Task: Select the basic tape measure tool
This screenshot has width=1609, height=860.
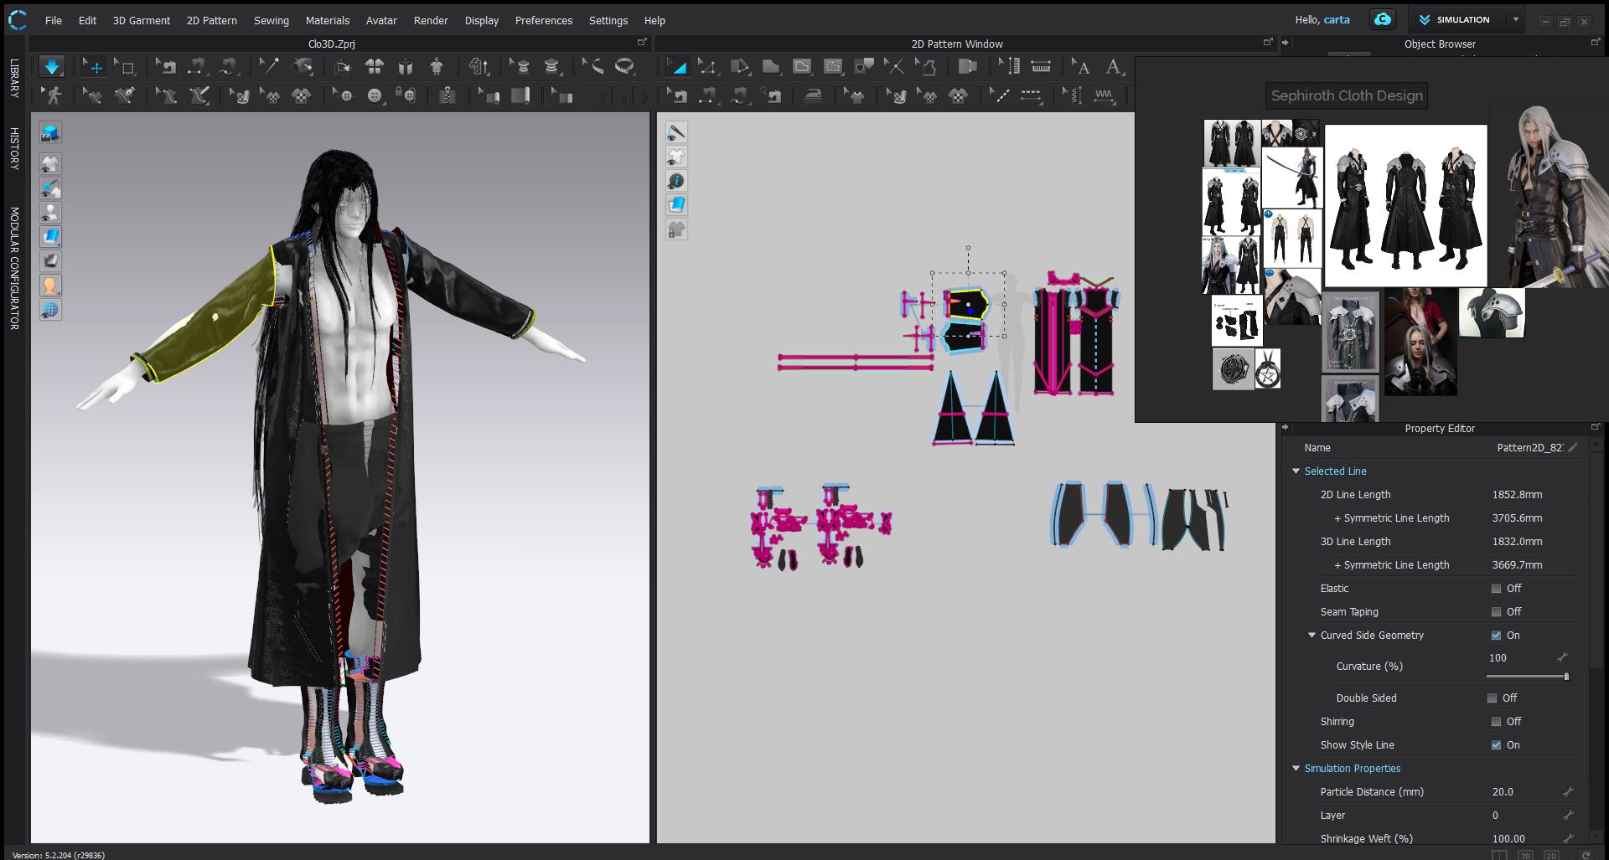Action: (592, 67)
